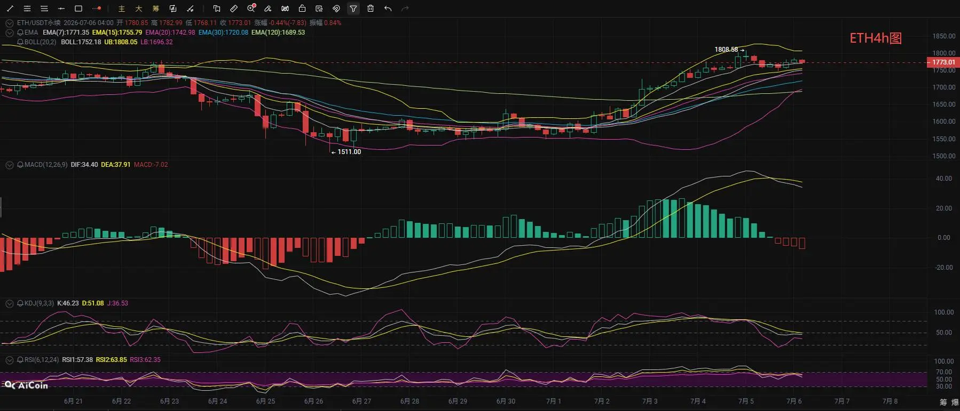Select the eraser brush tool
Image resolution: width=960 pixels, height=411 pixels.
(268, 9)
